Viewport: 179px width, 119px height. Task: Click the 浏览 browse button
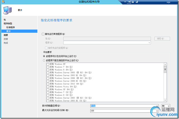[x=162, y=38]
